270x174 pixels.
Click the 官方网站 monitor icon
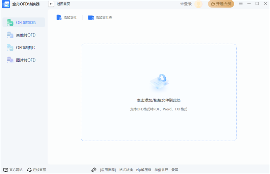pos(6,170)
